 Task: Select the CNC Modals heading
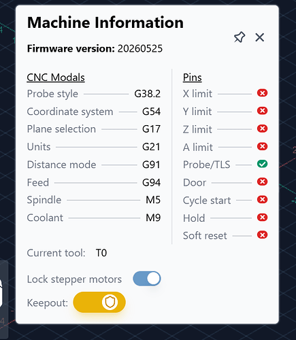[56, 78]
